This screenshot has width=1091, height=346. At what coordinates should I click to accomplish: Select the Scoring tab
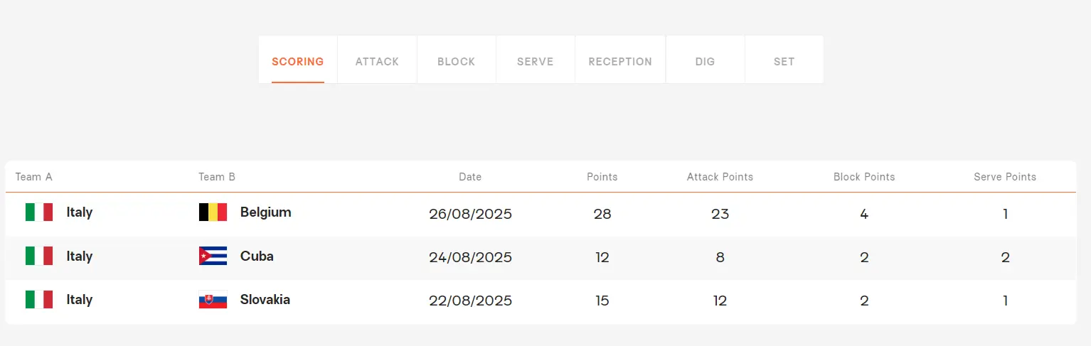(x=297, y=62)
